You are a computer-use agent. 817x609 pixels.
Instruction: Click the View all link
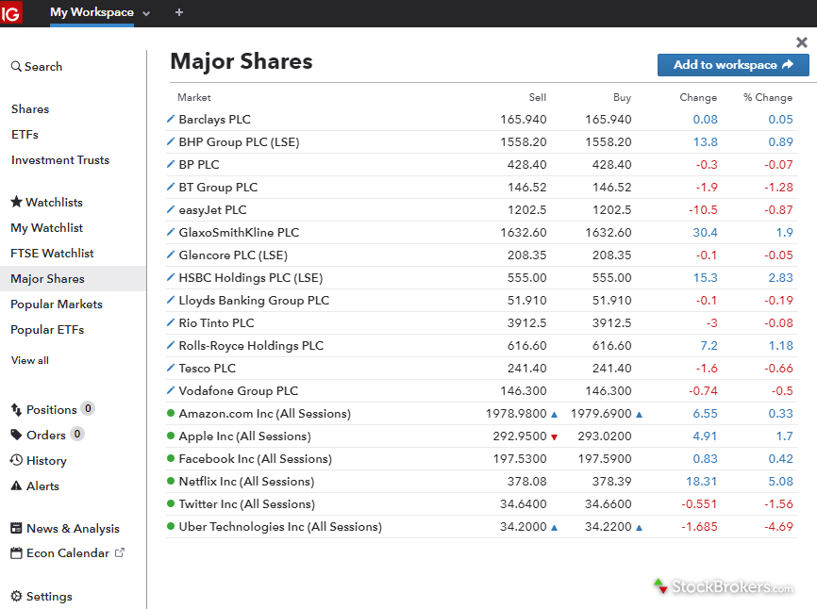[30, 361]
